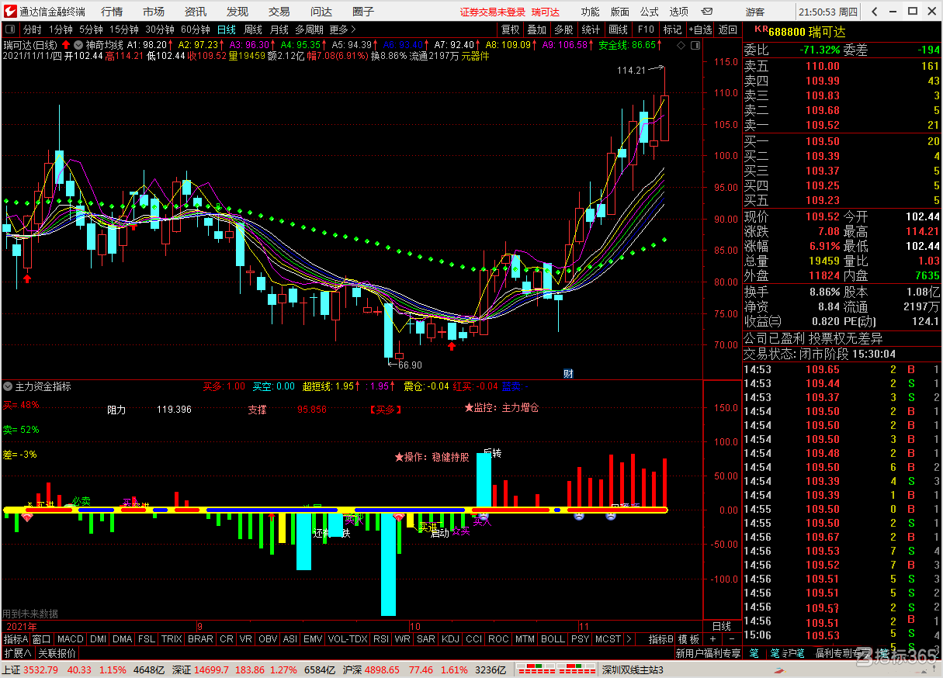Toggle 叠加 overlay mode
This screenshot has height=678, width=943.
pos(537,29)
